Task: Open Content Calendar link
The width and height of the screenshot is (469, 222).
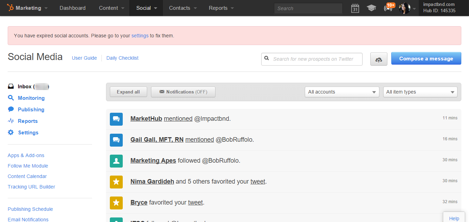Action: pos(27,176)
